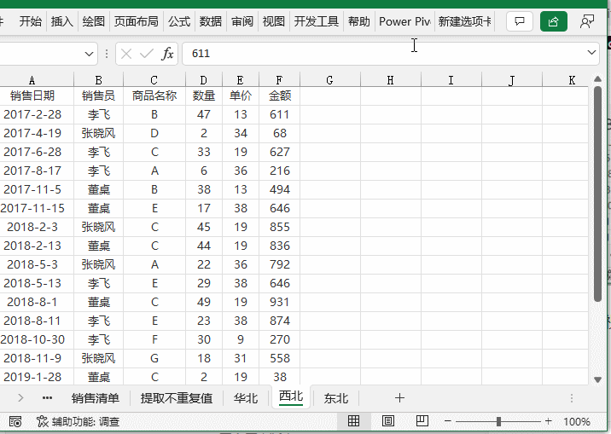Expand the formula bar chevron
The height and width of the screenshot is (434, 611).
pos(591,53)
